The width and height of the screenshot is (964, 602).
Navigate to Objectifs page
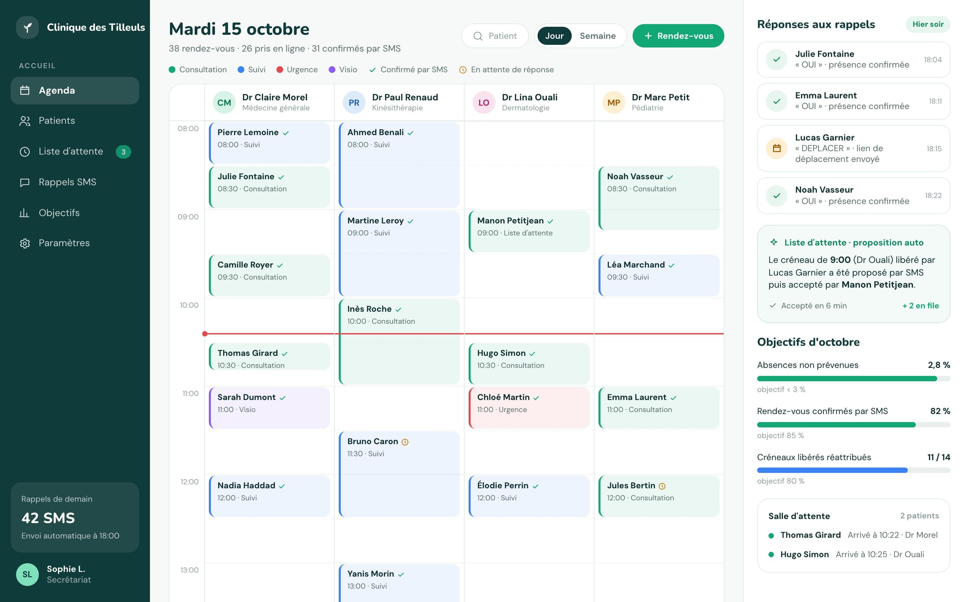75,213
